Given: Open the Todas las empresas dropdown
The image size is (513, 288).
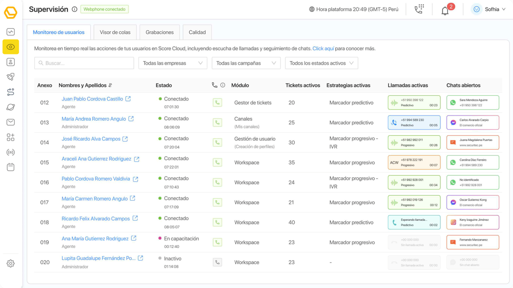Looking at the screenshot, I should [173, 63].
